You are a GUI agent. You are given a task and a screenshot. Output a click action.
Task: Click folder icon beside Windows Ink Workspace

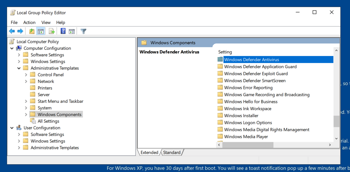[x=220, y=108]
